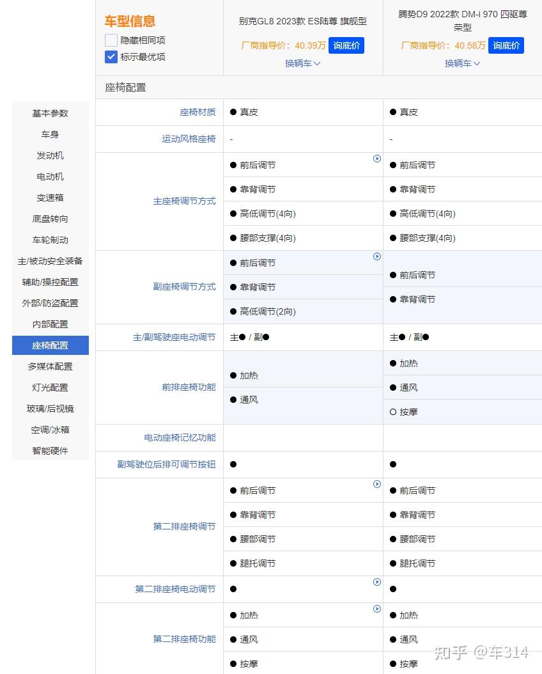Click the arrow icon beside 第二排座椅电动调节
This screenshot has height=674, width=542.
click(377, 581)
